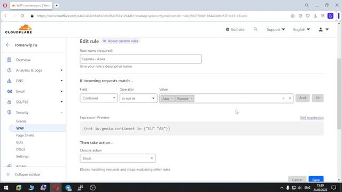Click the Or button
Screen dimensions: 342x192
pos(317,98)
